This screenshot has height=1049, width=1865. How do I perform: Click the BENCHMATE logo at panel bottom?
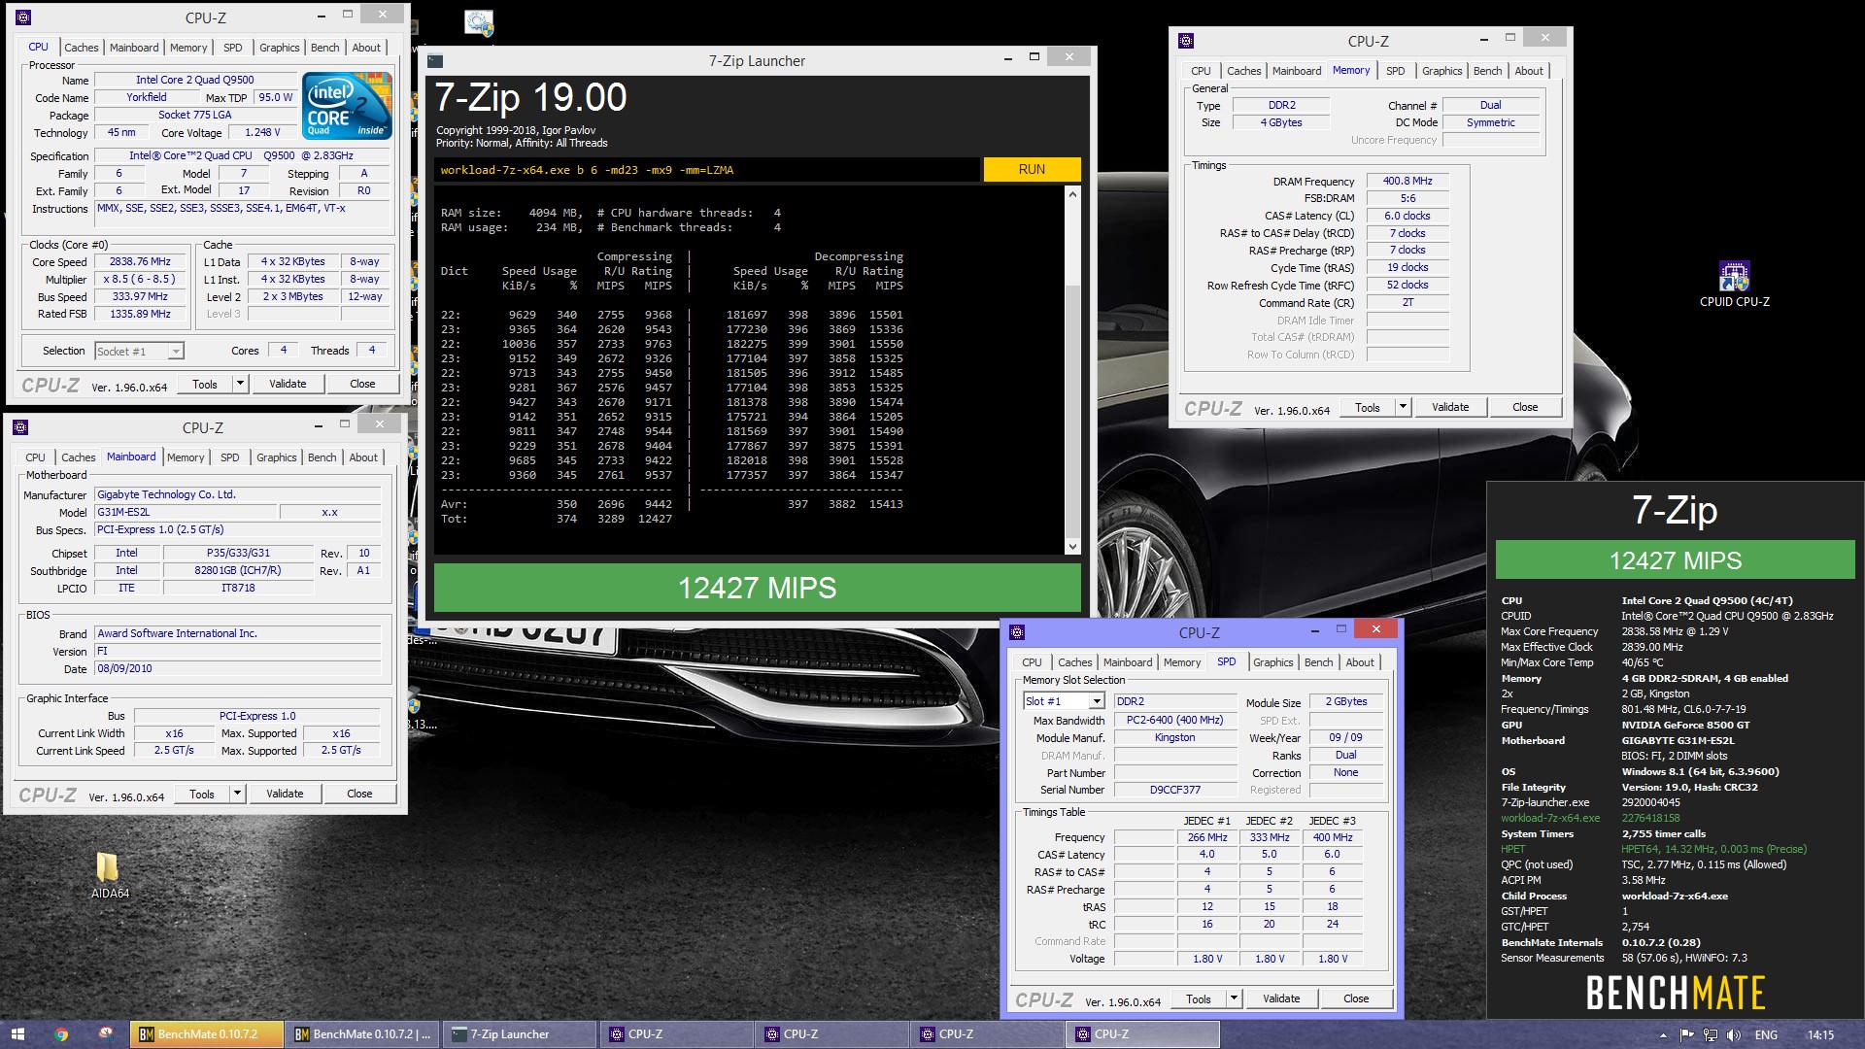[x=1675, y=993]
